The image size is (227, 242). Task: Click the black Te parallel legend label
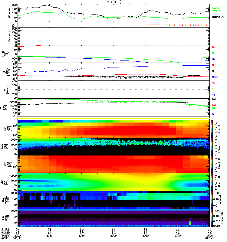point(214,99)
